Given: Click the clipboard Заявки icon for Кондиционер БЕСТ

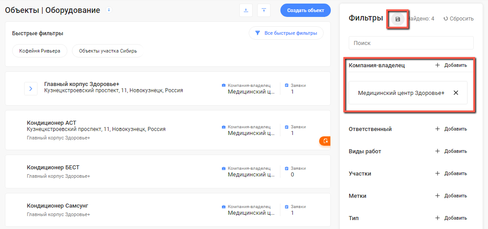Looking at the screenshot, I should (287, 168).
